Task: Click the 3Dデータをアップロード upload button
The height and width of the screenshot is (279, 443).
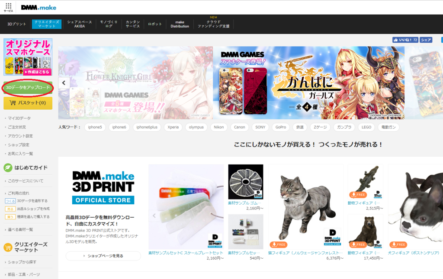Action: click(x=28, y=88)
